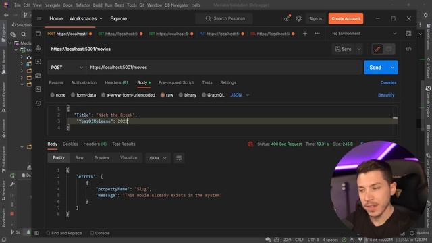This screenshot has width=432, height=243.
Task: Open the Workspaces dropdown
Action: pyautogui.click(x=86, y=18)
